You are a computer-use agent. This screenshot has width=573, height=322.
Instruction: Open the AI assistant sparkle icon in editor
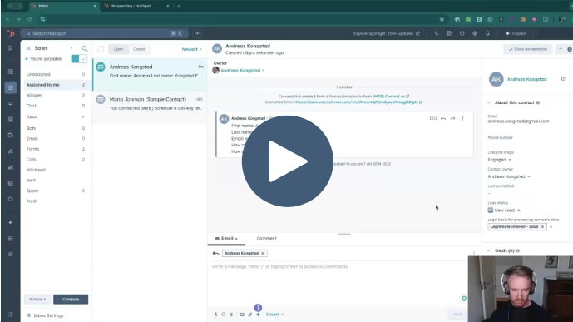tap(258, 315)
